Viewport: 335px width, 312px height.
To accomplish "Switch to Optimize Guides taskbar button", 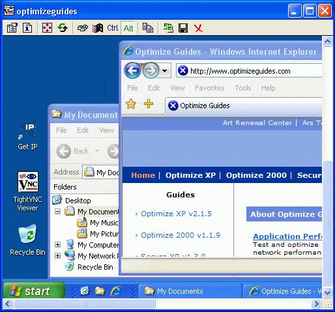I will (x=282, y=291).
